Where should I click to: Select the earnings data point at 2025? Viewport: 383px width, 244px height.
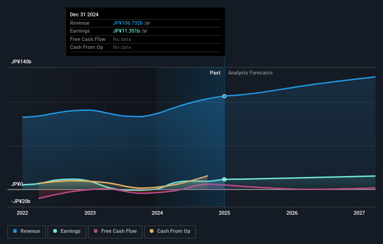[224, 179]
